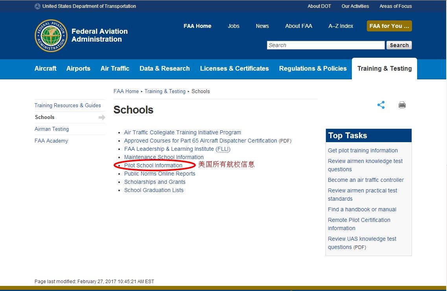This screenshot has height=291, width=447.
Task: Open Pilot School Information link
Action: (x=153, y=165)
